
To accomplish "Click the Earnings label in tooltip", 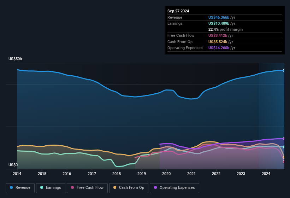I will pyautogui.click(x=175, y=23).
